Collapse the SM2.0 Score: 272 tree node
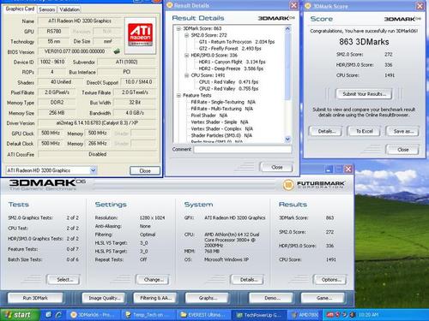429x321 pixels. point(186,35)
